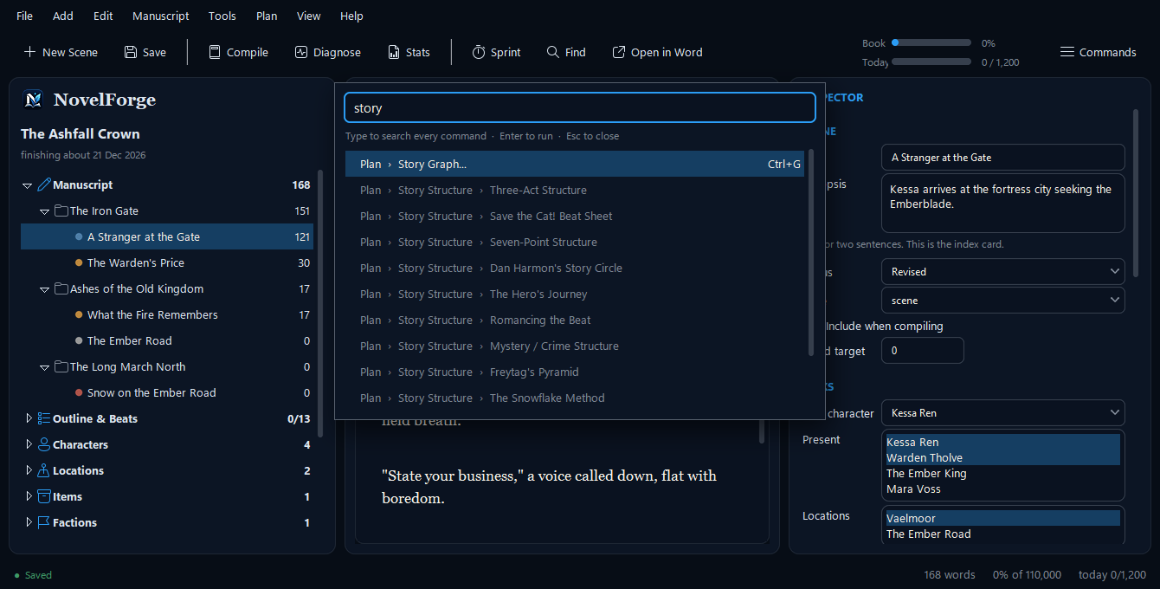Collapse the Manuscript tree node
The image size is (1160, 589).
coord(28,185)
